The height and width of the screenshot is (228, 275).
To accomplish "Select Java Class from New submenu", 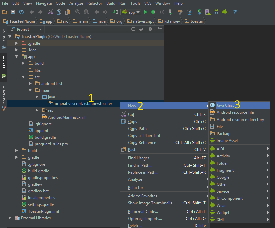I will pyautogui.click(x=225, y=105).
